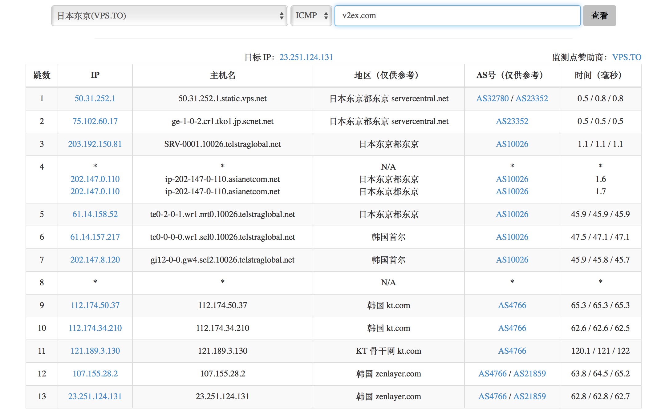Viewport: 657px width, 418px height.
Task: Open AS4766 link in hop 9 row
Action: coord(512,305)
